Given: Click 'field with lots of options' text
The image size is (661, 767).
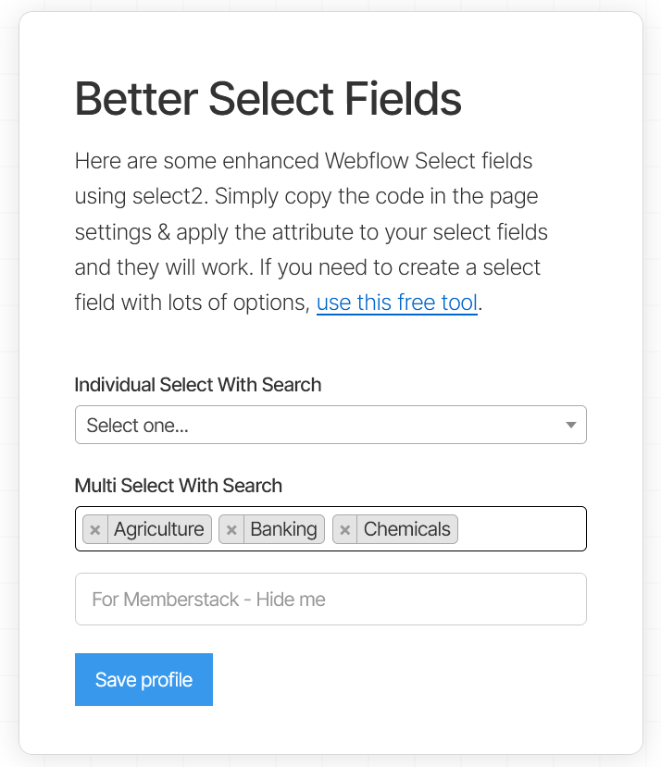Looking at the screenshot, I should (x=192, y=303).
